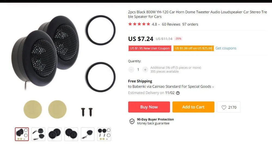Select the second thumbnail showing wired tweeters
The height and width of the screenshot is (147, 272).
point(38,134)
